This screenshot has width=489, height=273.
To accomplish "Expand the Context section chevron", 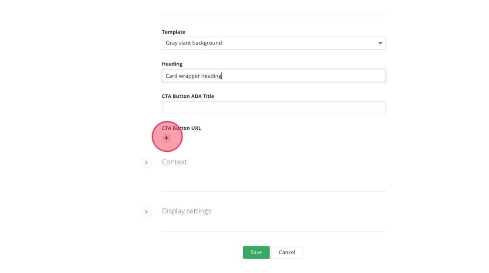I will coord(146,163).
